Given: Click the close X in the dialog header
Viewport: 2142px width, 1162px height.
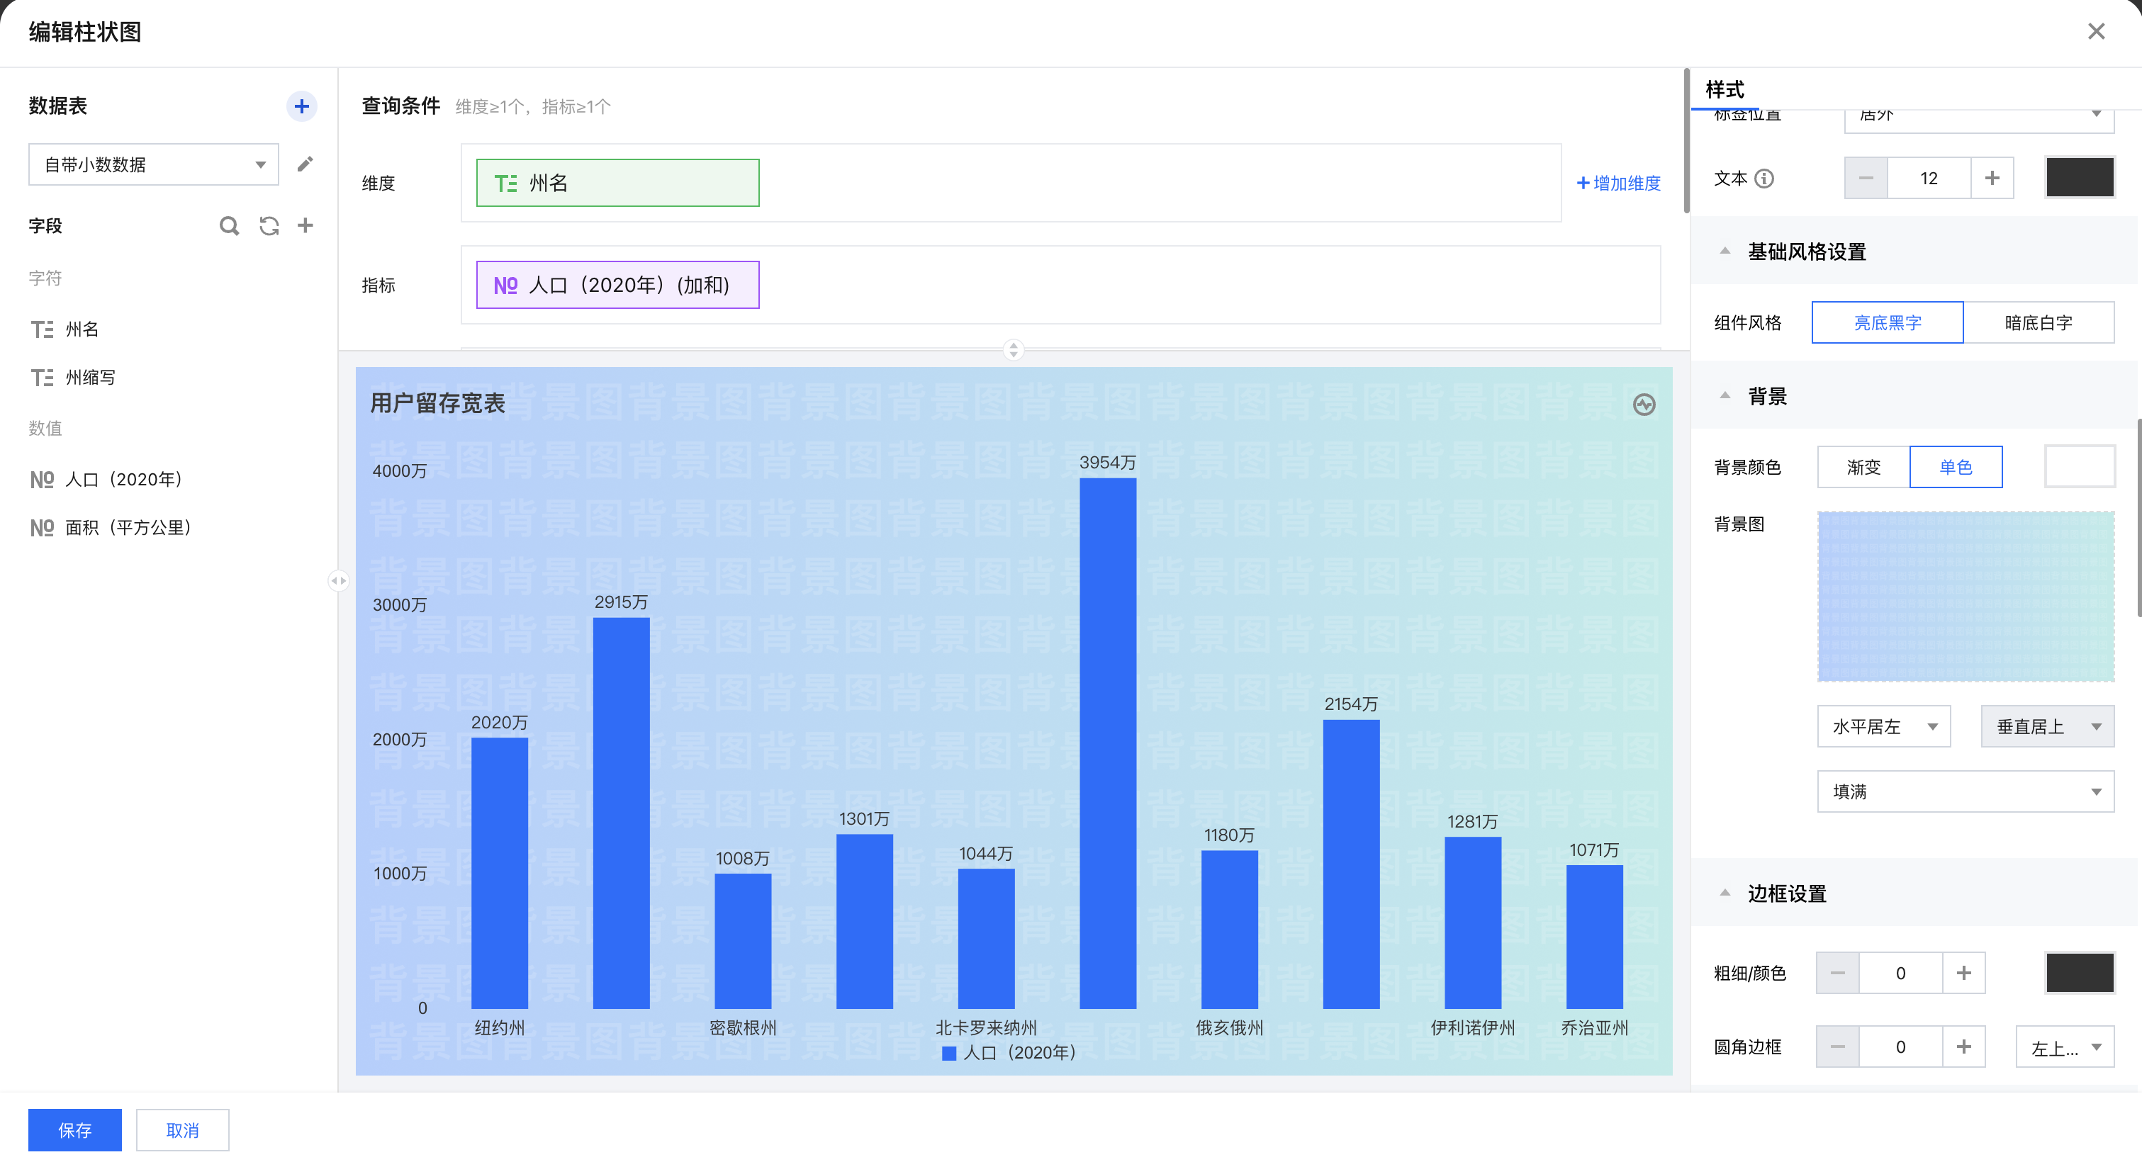Looking at the screenshot, I should 2095,32.
